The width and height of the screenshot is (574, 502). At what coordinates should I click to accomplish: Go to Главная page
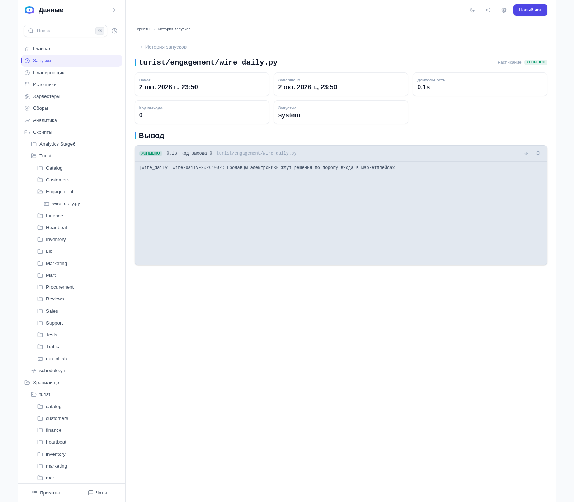point(71,49)
